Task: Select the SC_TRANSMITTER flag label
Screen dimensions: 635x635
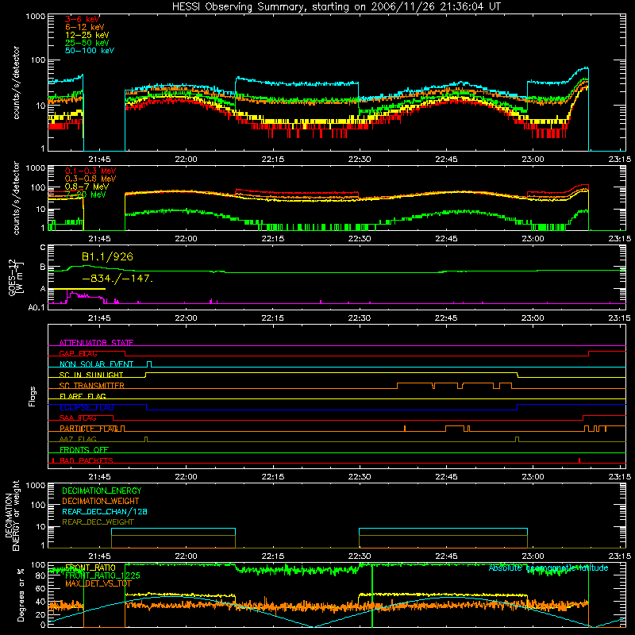Action: (91, 386)
